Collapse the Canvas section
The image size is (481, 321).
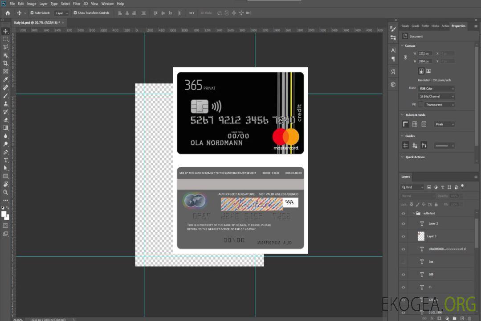(402, 45)
